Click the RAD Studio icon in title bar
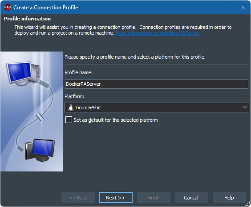Image resolution: width=251 pixels, height=207 pixels. pos(8,8)
